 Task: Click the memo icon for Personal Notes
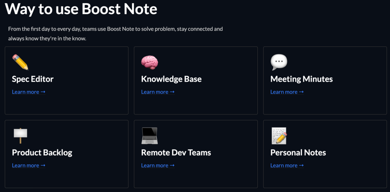(x=279, y=136)
